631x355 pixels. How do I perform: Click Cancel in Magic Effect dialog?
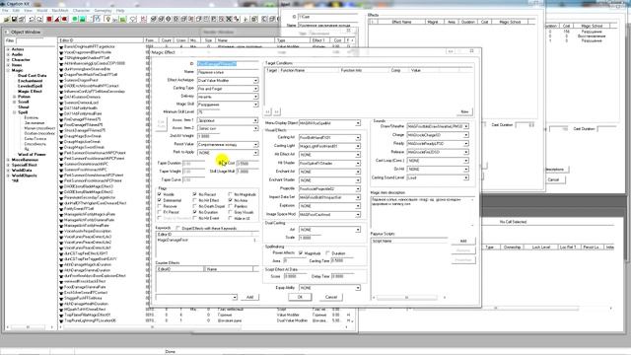tap(331, 297)
